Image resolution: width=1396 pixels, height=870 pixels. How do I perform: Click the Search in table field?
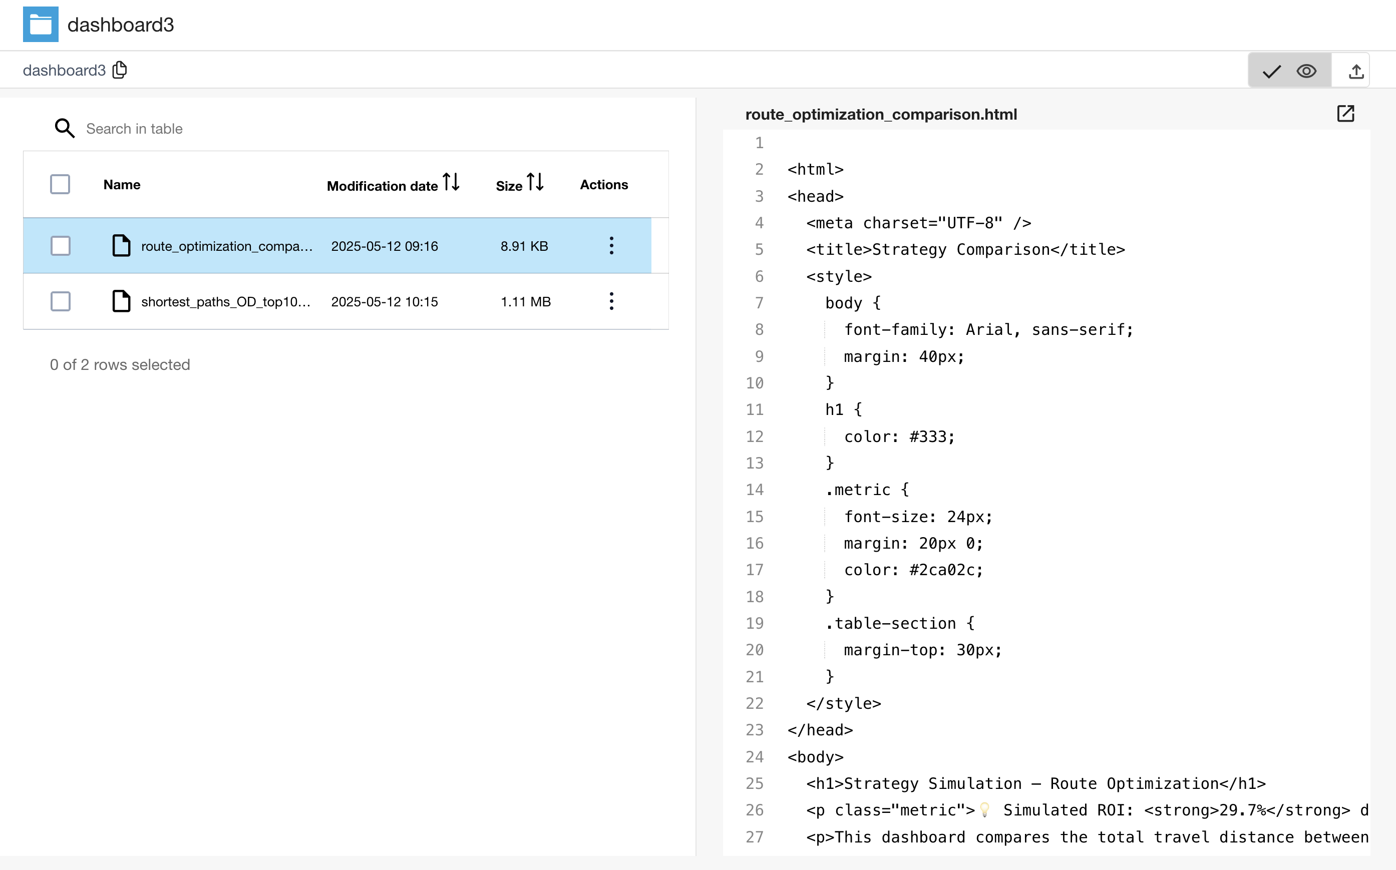[288, 128]
